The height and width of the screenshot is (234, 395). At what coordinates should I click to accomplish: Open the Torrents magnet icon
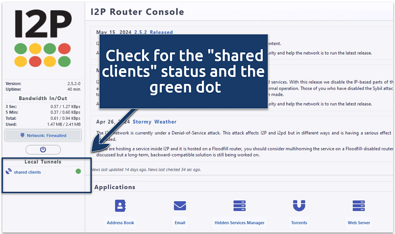[x=299, y=206]
